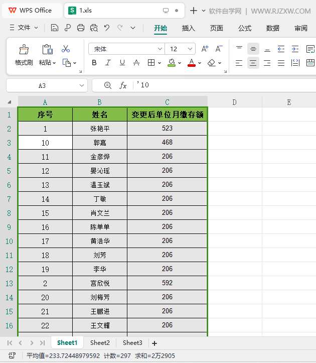The height and width of the screenshot is (363, 316).
Task: Open Print Preview icon
Action: pyautogui.click(x=94, y=28)
